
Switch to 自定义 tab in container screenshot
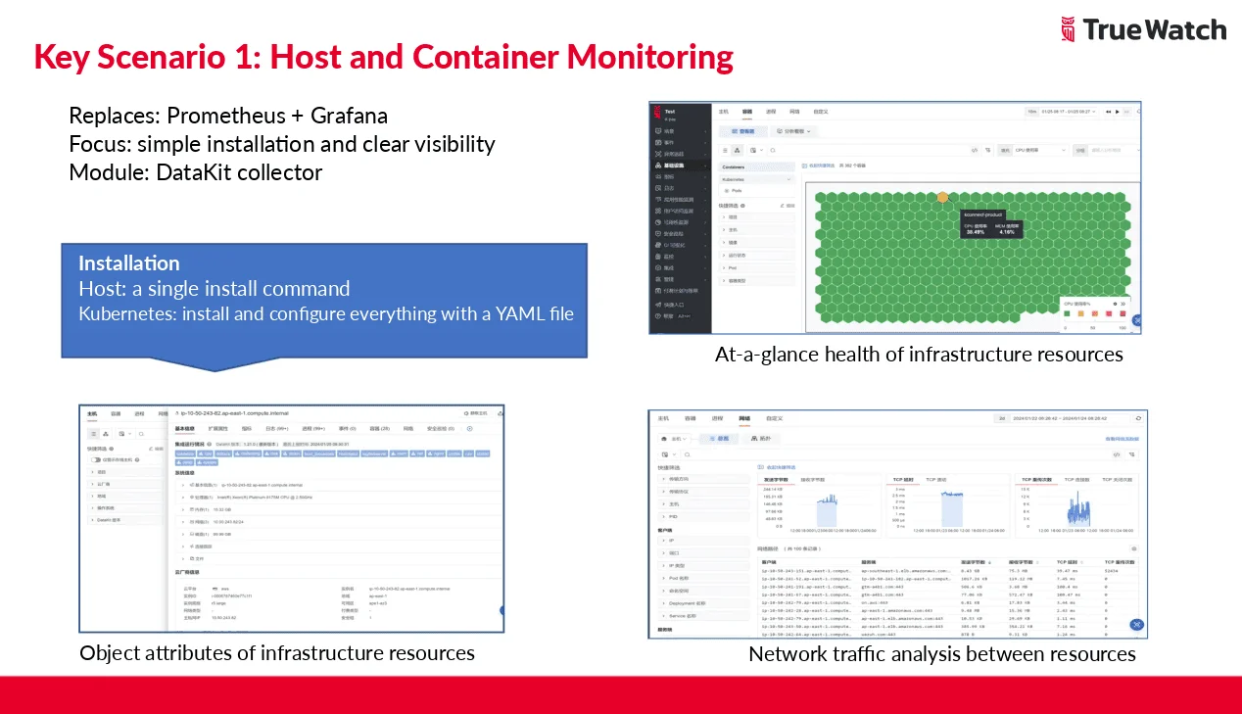click(x=821, y=112)
